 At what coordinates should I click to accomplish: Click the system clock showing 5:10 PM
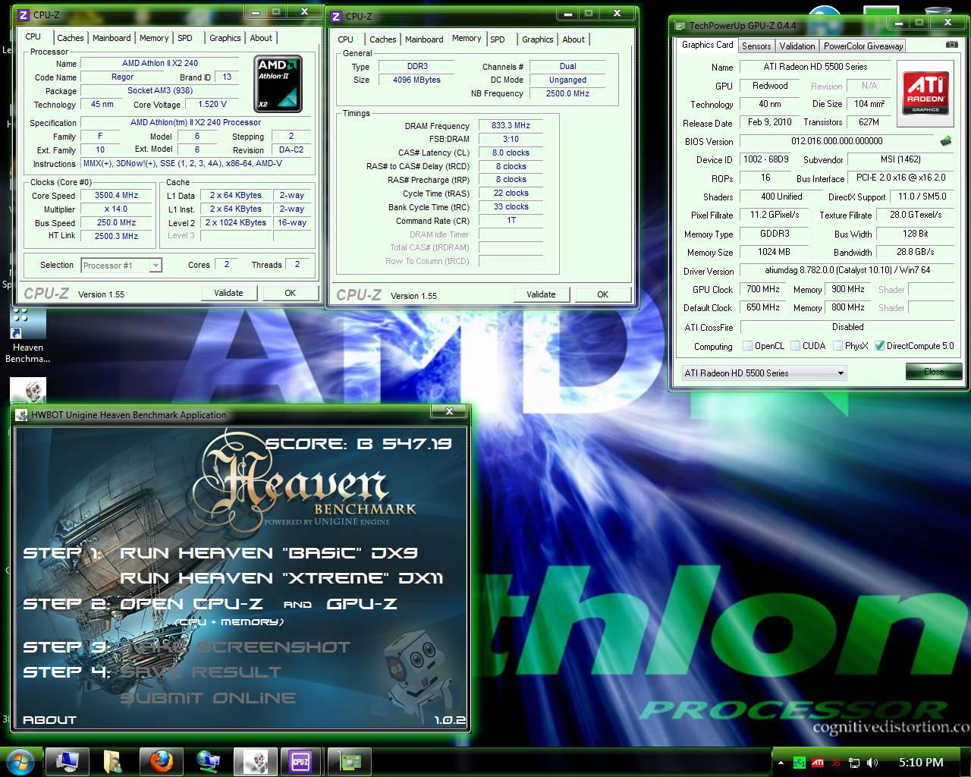tap(921, 763)
